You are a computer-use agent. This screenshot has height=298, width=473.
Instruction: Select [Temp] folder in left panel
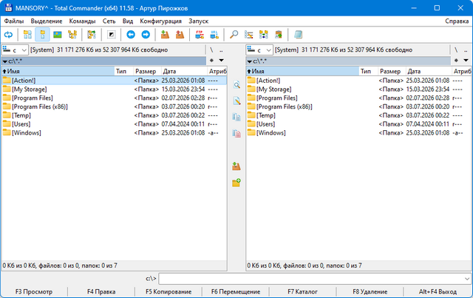[x=115, y=115]
